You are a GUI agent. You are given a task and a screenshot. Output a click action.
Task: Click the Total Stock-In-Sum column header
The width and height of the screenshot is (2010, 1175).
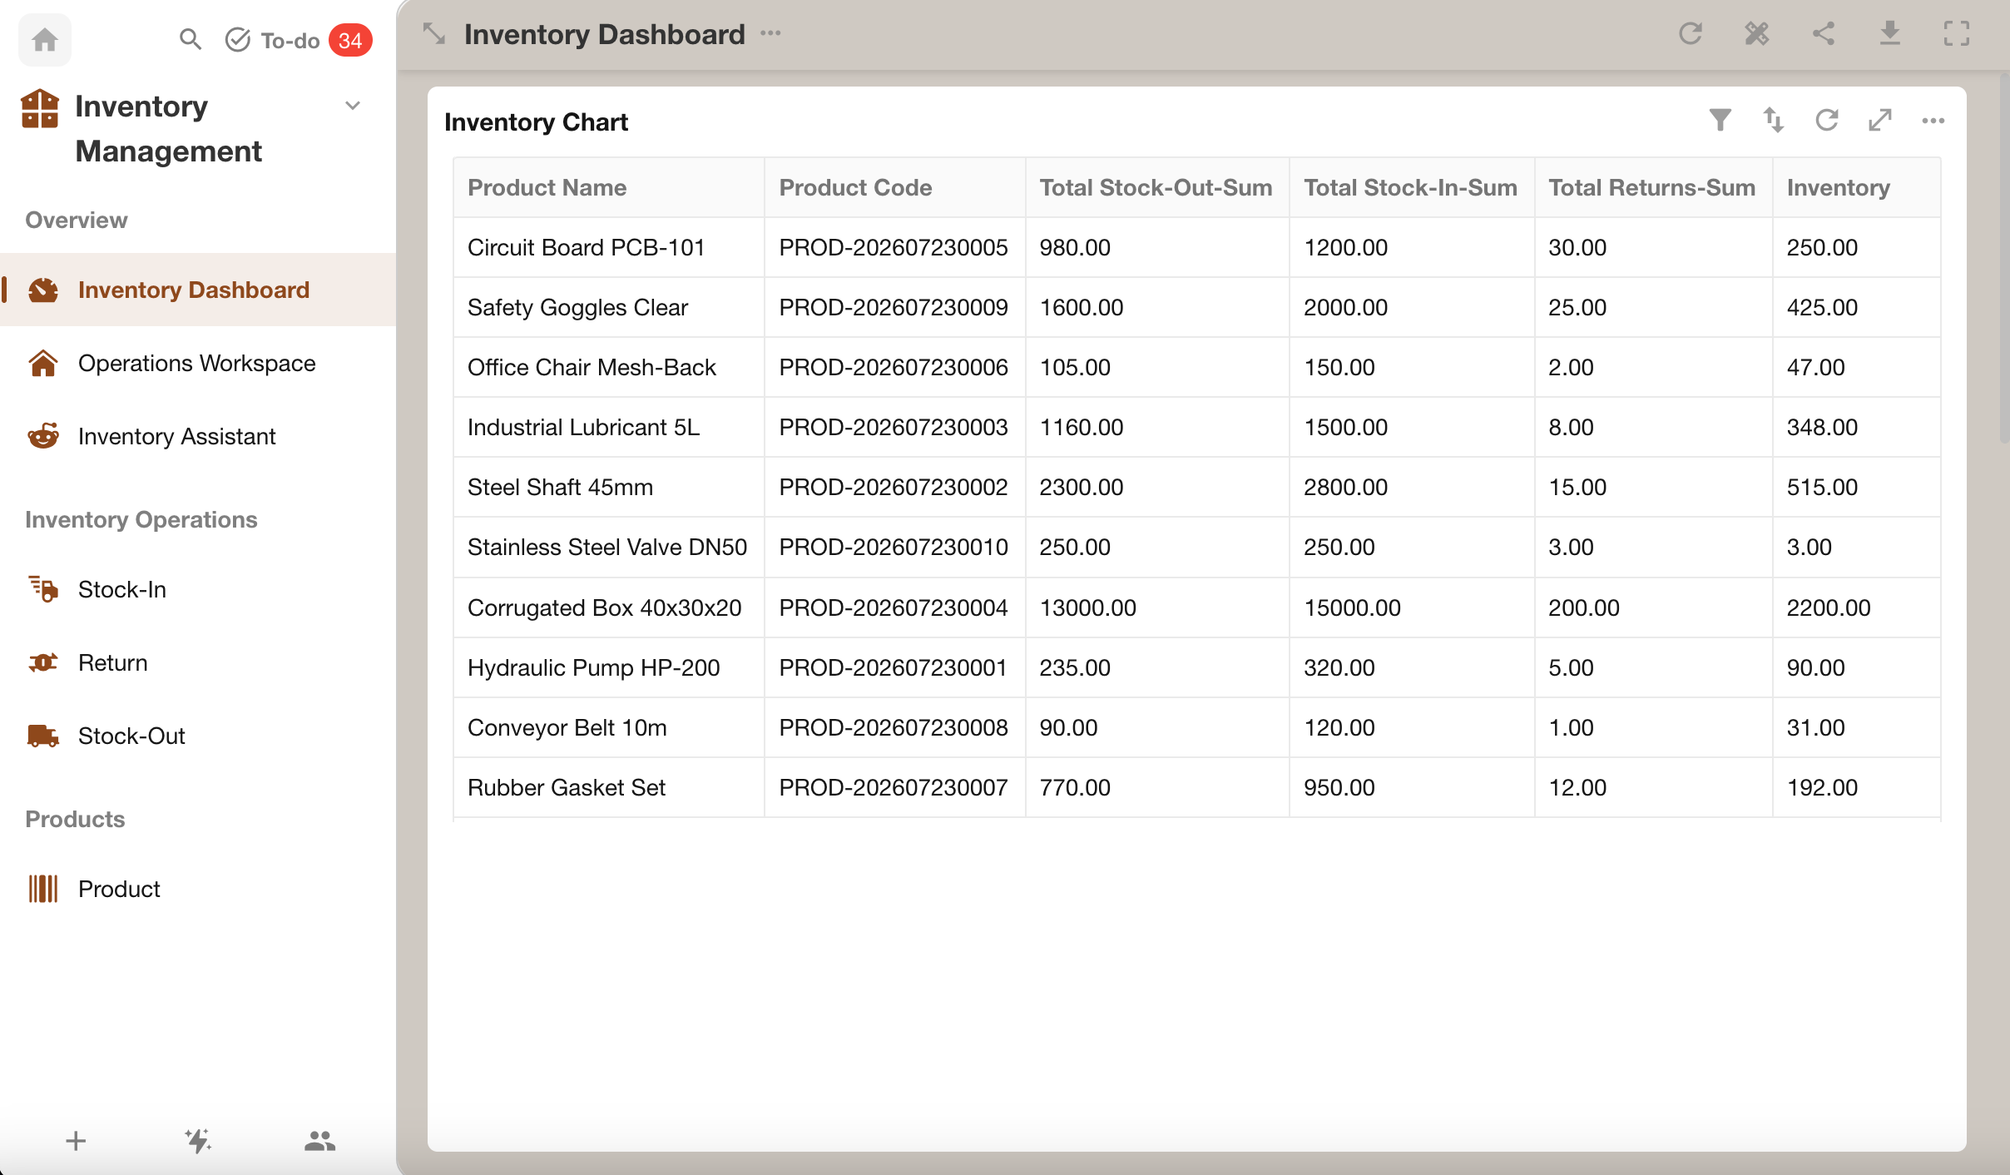coord(1412,187)
